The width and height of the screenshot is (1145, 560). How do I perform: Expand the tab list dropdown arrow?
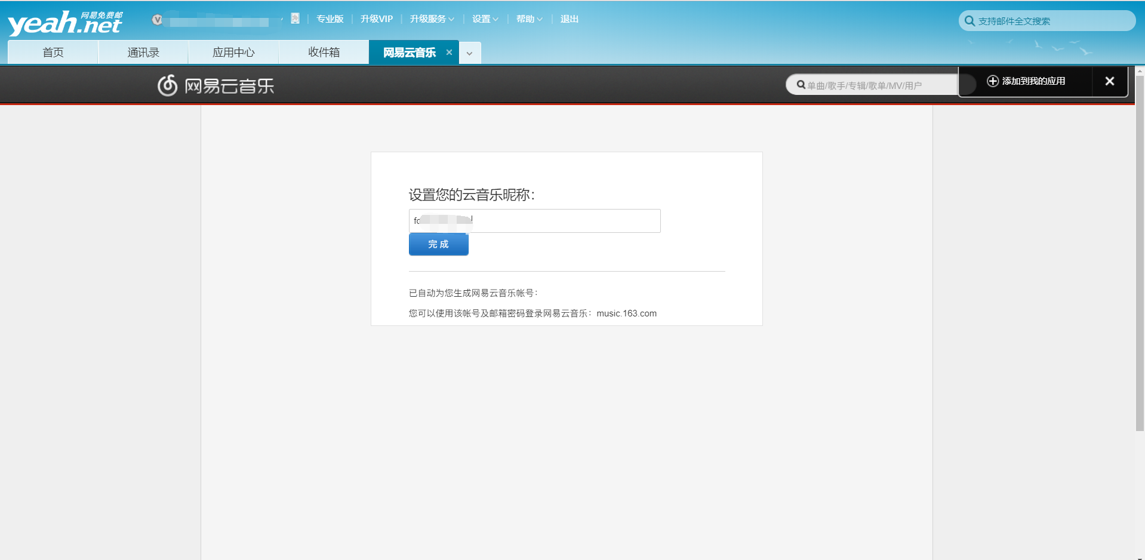click(470, 53)
